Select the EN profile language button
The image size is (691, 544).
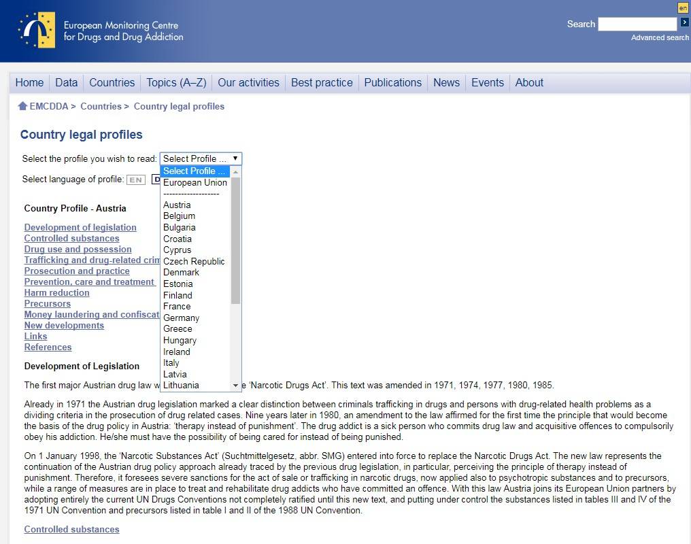[136, 180]
